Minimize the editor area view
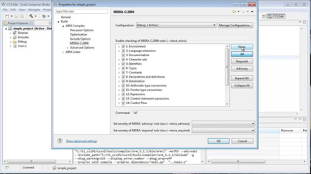Image resolution: width=311 pixels, height=174 pixels. click(300, 22)
